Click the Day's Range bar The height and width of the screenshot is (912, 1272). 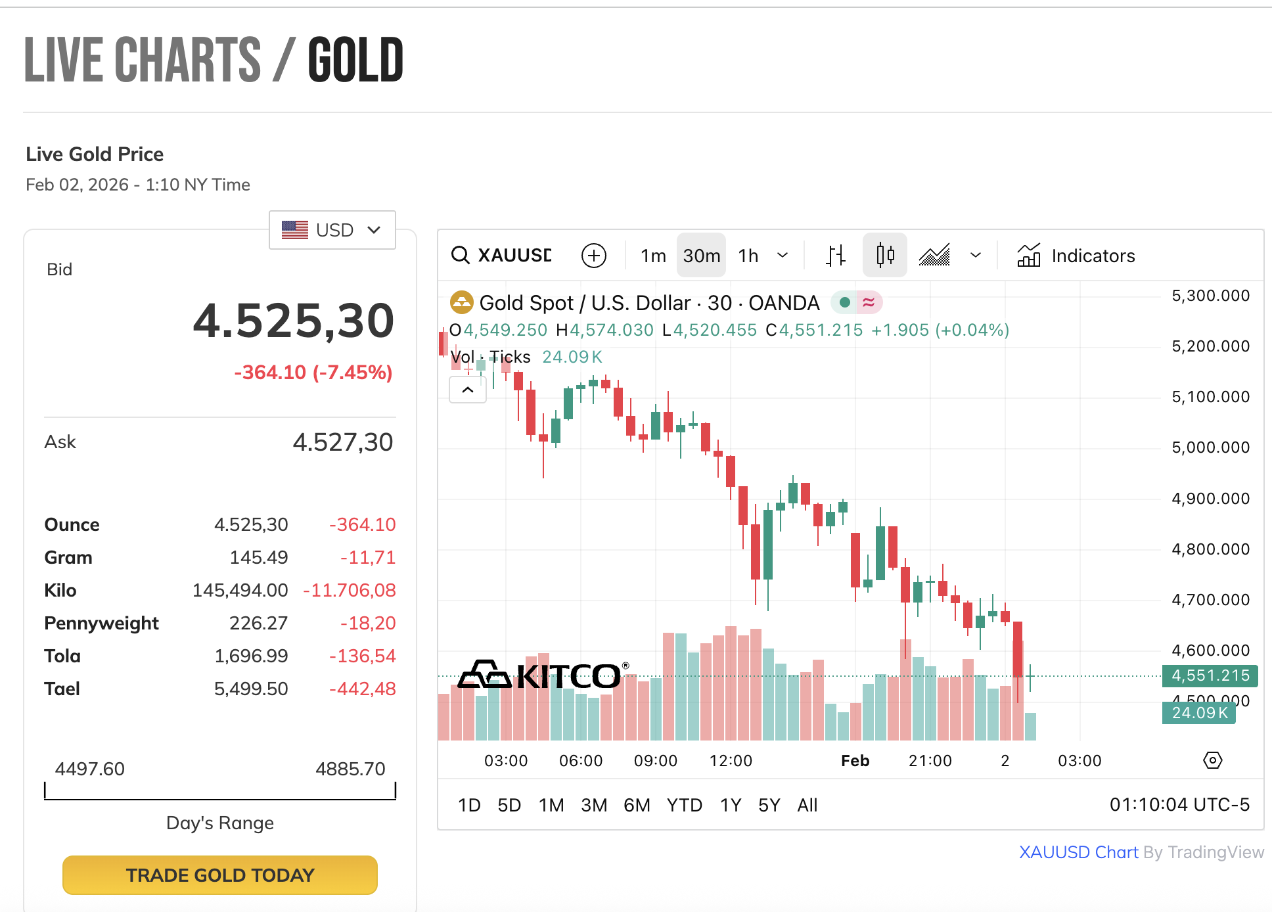[219, 792]
